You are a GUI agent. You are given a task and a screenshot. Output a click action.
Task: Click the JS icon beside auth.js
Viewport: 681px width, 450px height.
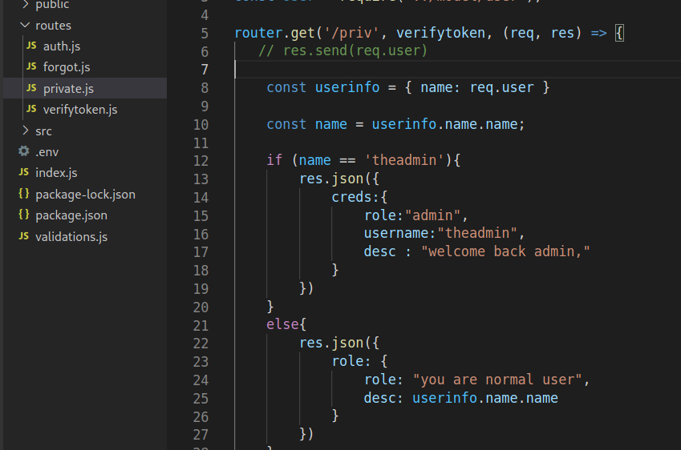coord(31,46)
